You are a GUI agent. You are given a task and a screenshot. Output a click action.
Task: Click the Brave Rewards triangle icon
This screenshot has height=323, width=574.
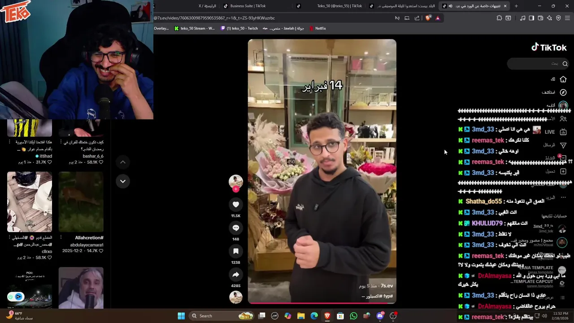click(438, 18)
